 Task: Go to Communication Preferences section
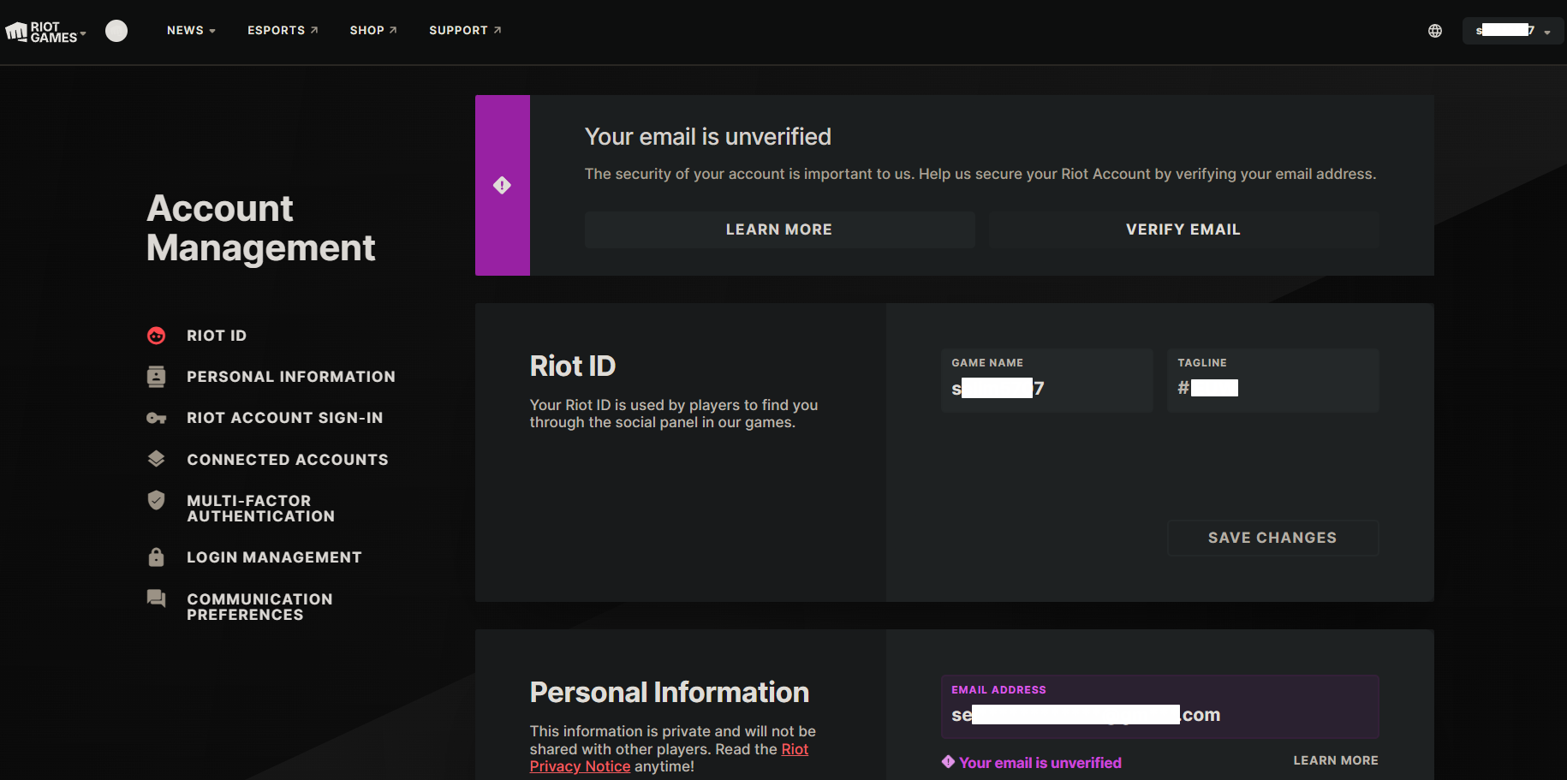tap(259, 607)
